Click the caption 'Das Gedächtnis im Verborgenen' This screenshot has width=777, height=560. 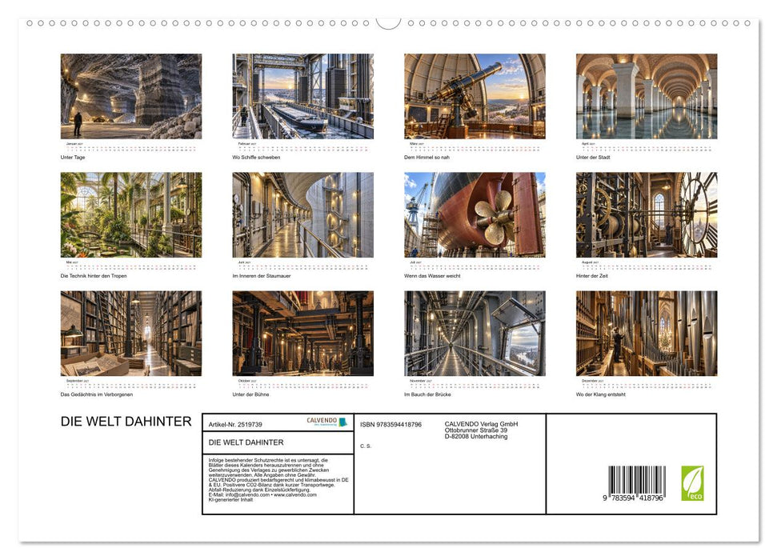97,394
